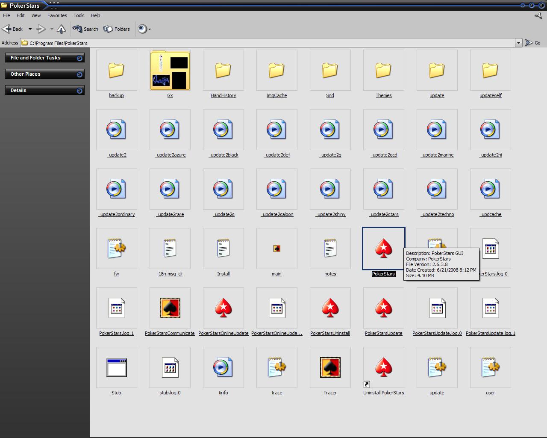
Task: Click the Search toolbar button
Action: pyautogui.click(x=85, y=29)
